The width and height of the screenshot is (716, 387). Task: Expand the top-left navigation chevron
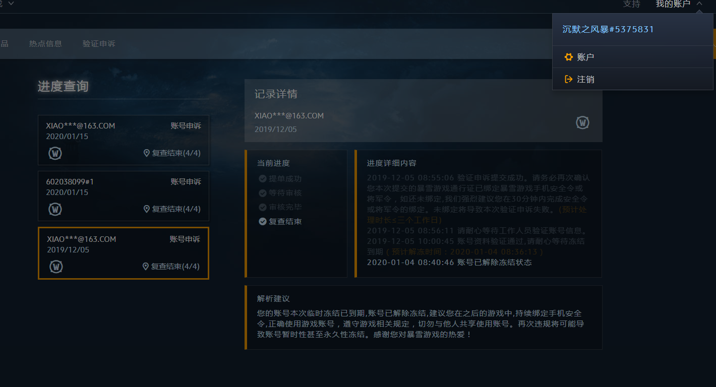pyautogui.click(x=11, y=4)
